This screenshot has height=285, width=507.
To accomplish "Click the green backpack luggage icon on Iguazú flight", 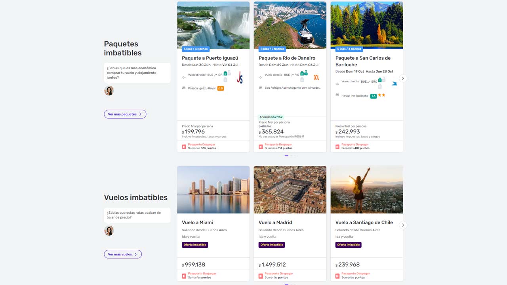I will (x=226, y=72).
